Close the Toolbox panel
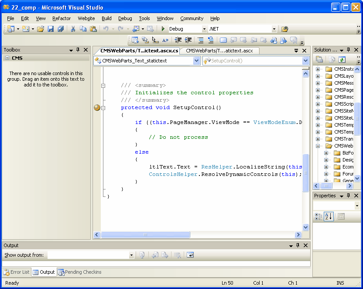Screen dimensions: 363x289 [x=86, y=50]
